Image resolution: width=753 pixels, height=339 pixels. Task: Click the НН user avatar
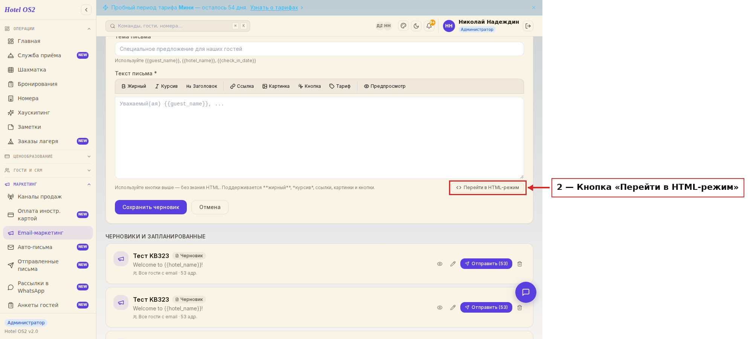point(449,26)
